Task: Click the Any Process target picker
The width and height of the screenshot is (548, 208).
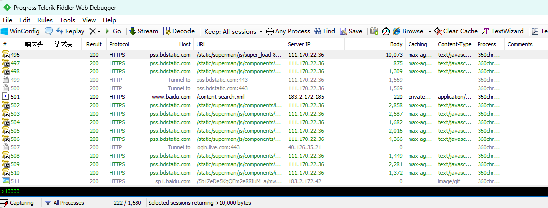Action: click(x=288, y=31)
